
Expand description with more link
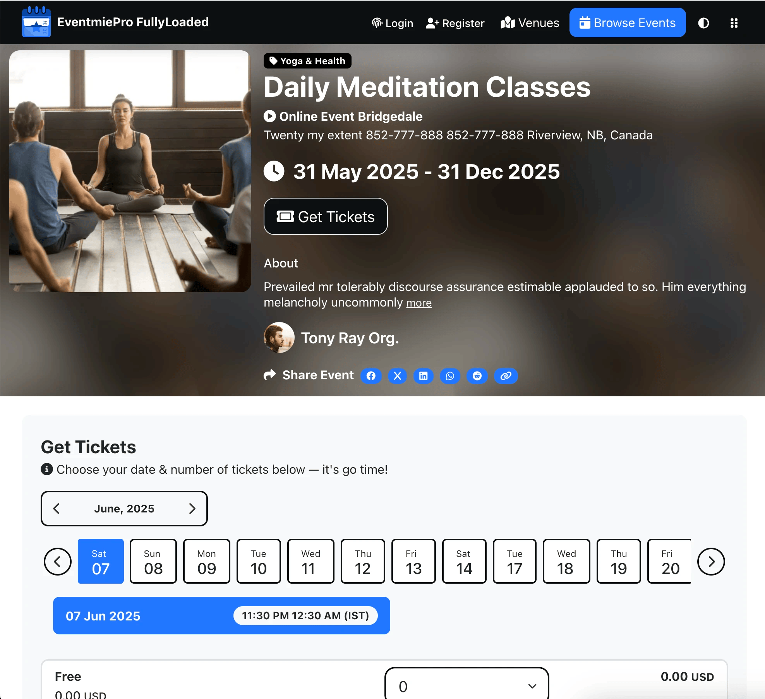pos(419,303)
